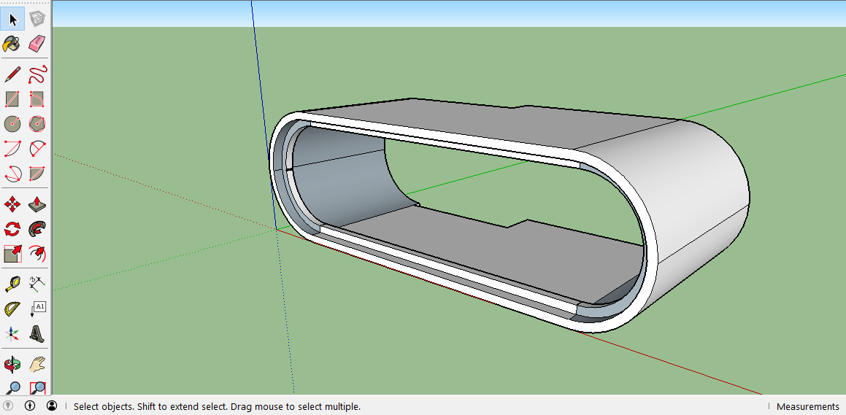Select the Scale tool
Image resolution: width=846 pixels, height=415 pixels.
point(12,254)
